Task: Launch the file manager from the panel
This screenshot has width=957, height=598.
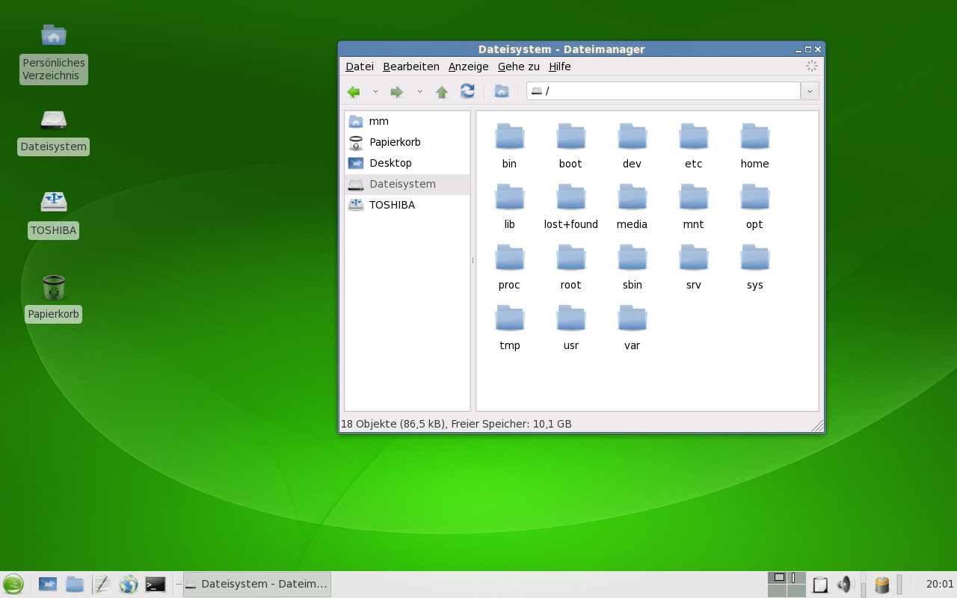Action: pyautogui.click(x=75, y=585)
